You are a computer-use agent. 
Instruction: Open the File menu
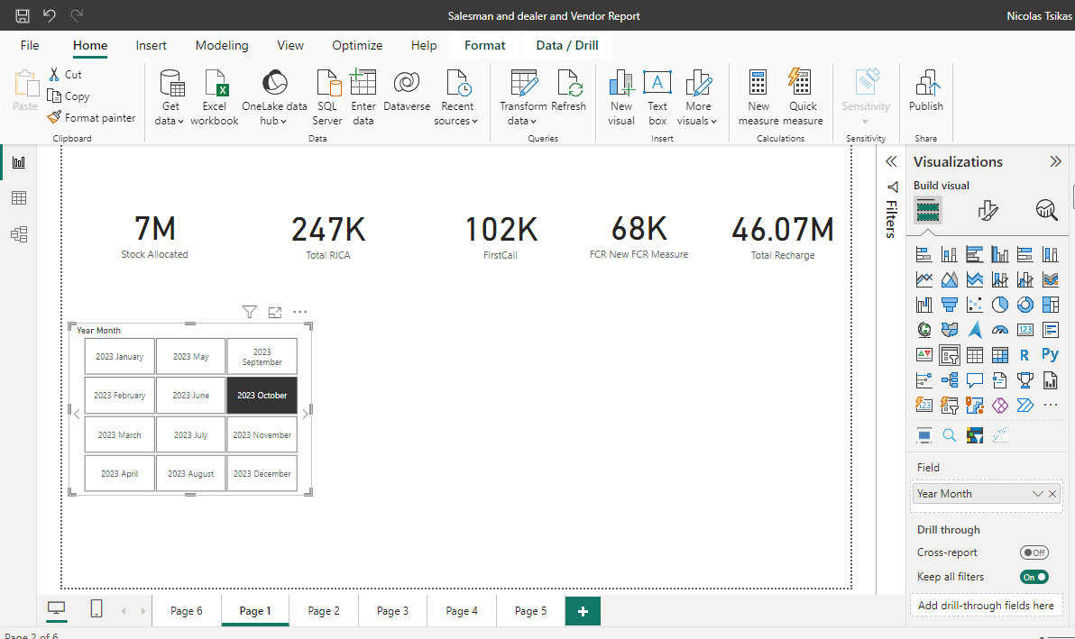pos(30,45)
